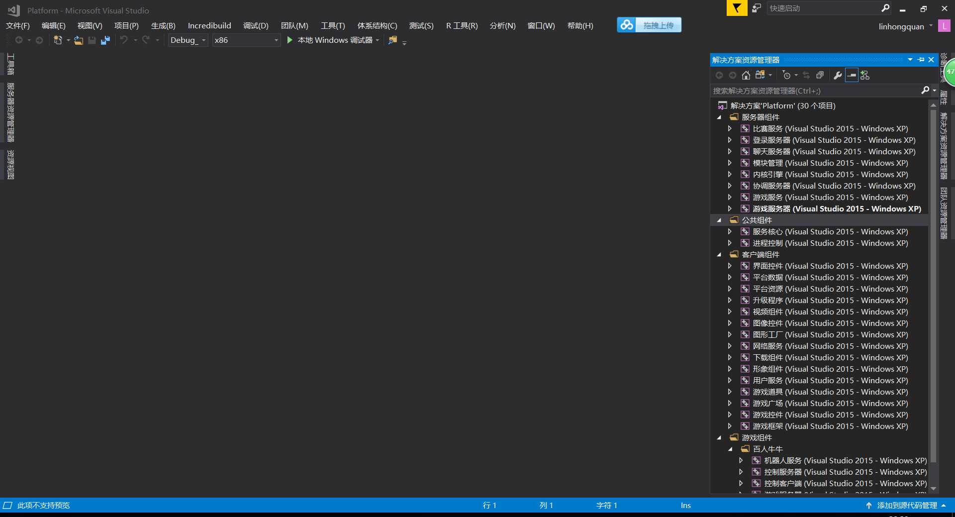Click the Find in Files toolbar icon
This screenshot has width=955, height=517.
[x=393, y=40]
